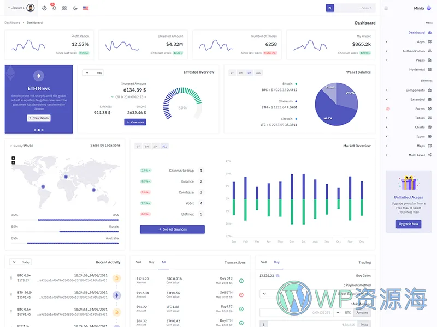This screenshot has width=437, height=327.
Task: Open the apps grid icon
Action: tap(64, 8)
